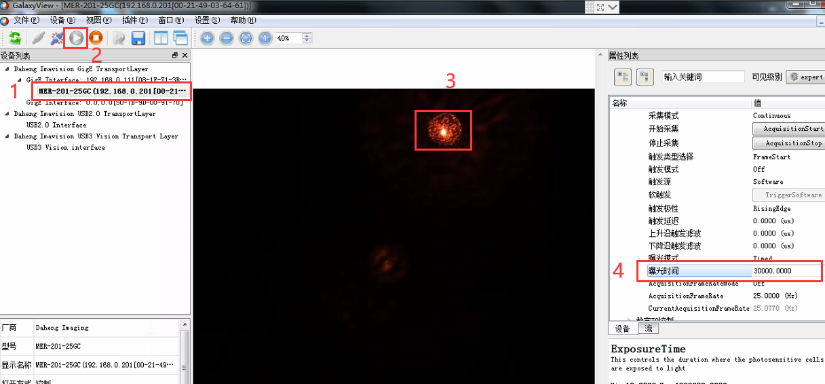Click the 输入关键词 keyword search field
This screenshot has height=384, width=825.
(x=703, y=77)
